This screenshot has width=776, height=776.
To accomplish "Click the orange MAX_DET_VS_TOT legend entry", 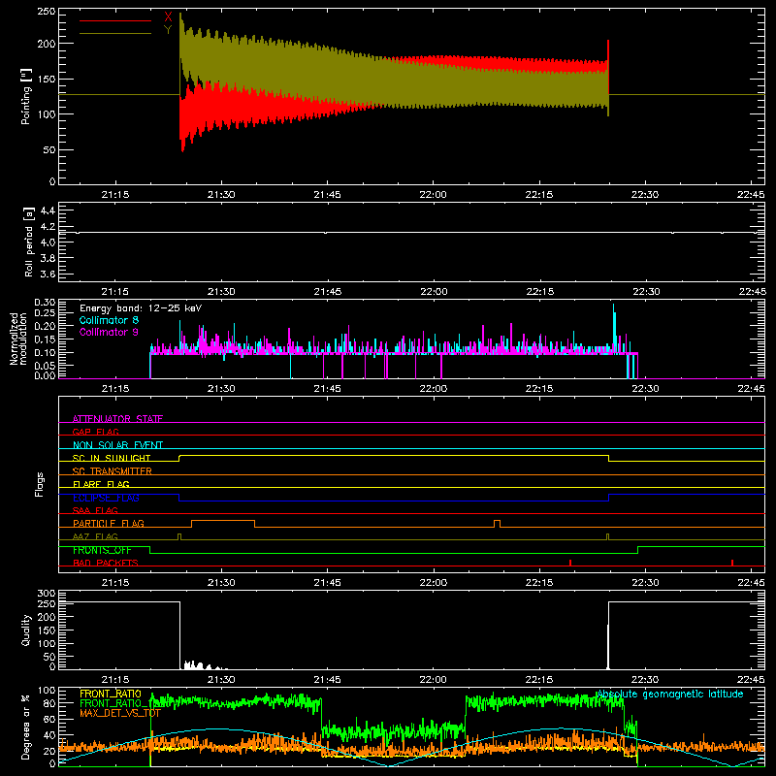I will click(x=120, y=713).
